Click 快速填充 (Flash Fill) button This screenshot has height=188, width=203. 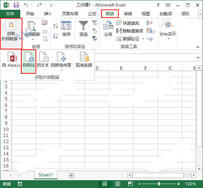128,23
